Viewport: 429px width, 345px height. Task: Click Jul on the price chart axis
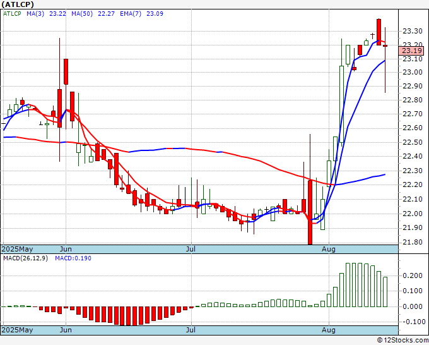(191, 249)
